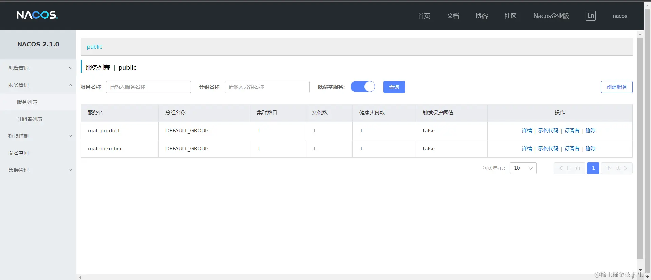This screenshot has height=280, width=651.
Task: Expand the 集群管理 menu chevron
Action: point(71,170)
